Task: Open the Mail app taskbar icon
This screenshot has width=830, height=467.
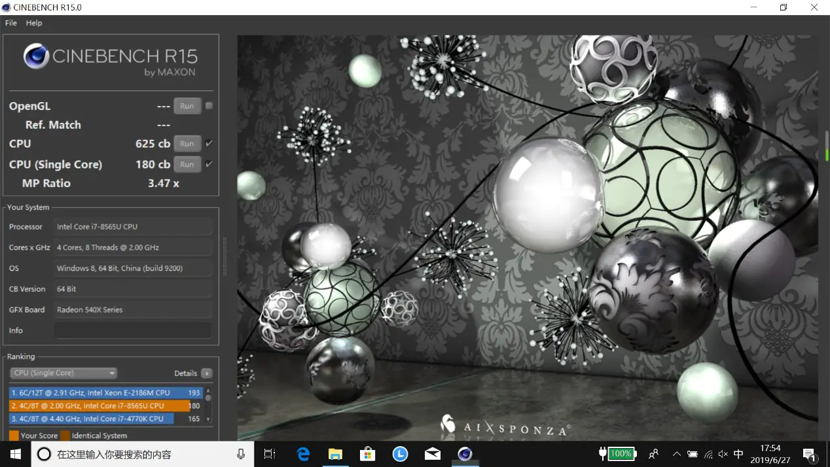Action: [x=433, y=454]
